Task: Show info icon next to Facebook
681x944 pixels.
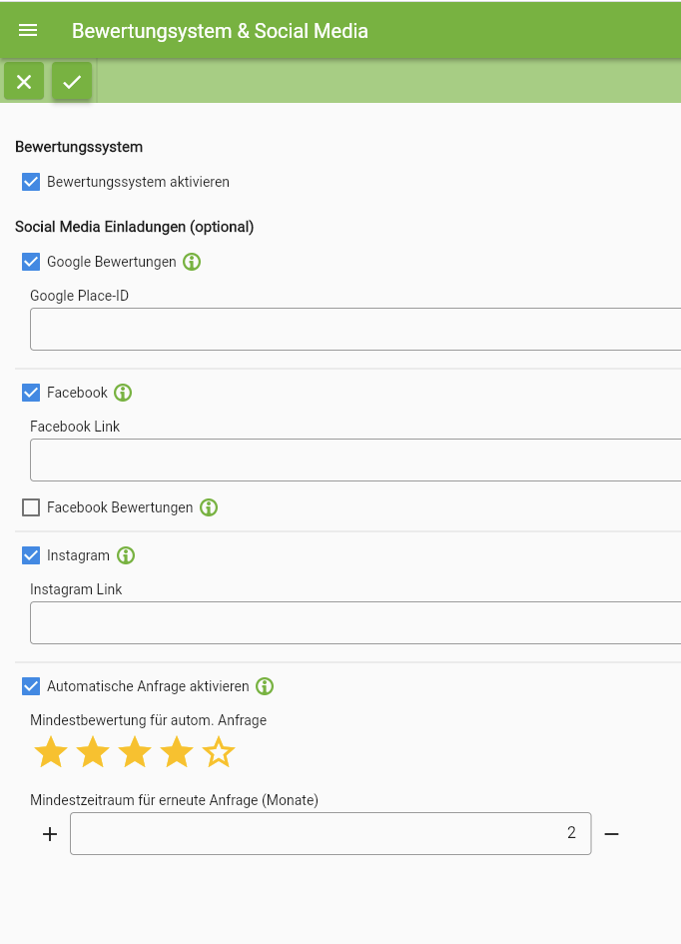Action: point(123,393)
